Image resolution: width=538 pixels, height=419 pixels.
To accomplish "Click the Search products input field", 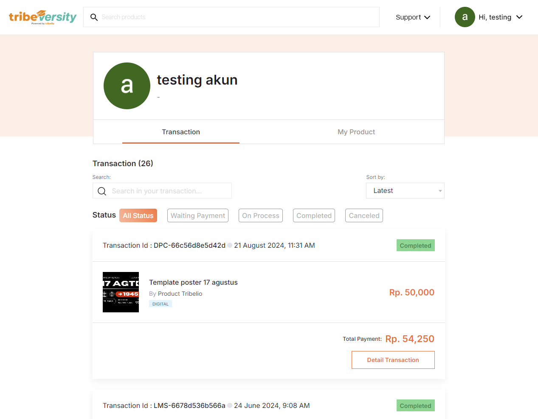I will (238, 17).
